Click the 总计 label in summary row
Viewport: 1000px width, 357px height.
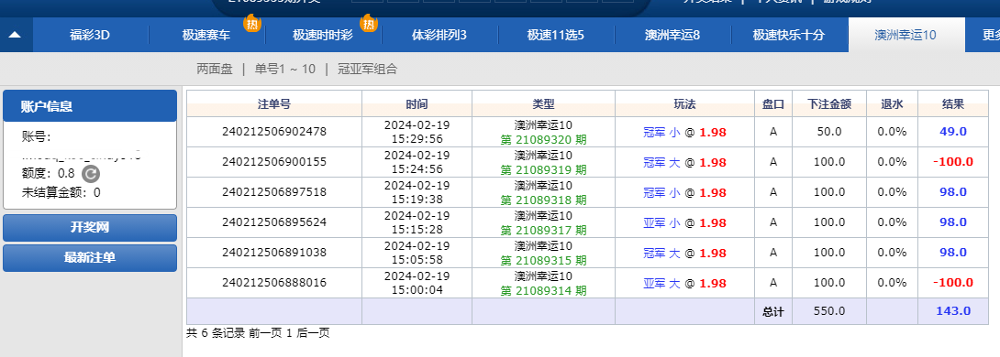[773, 312]
